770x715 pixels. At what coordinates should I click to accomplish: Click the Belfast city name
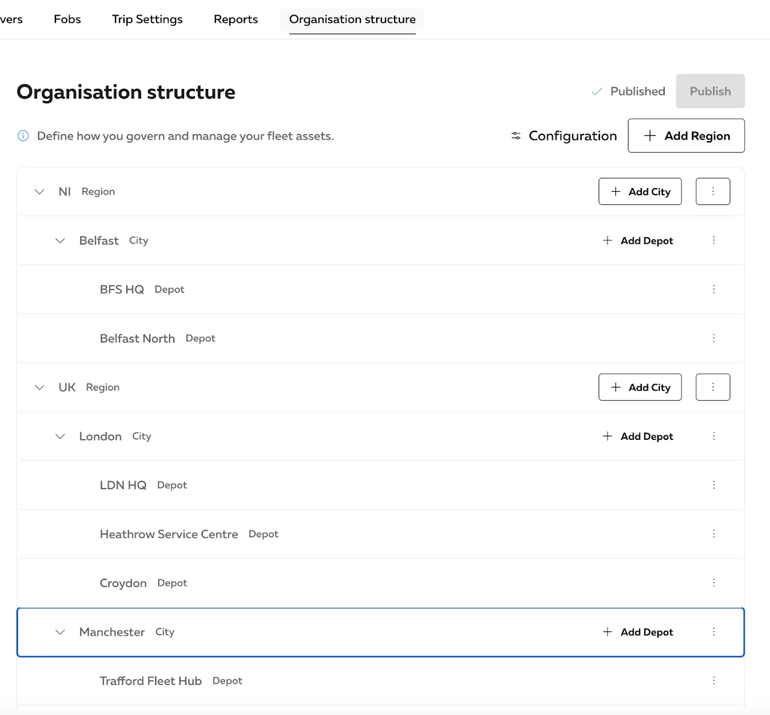(99, 240)
